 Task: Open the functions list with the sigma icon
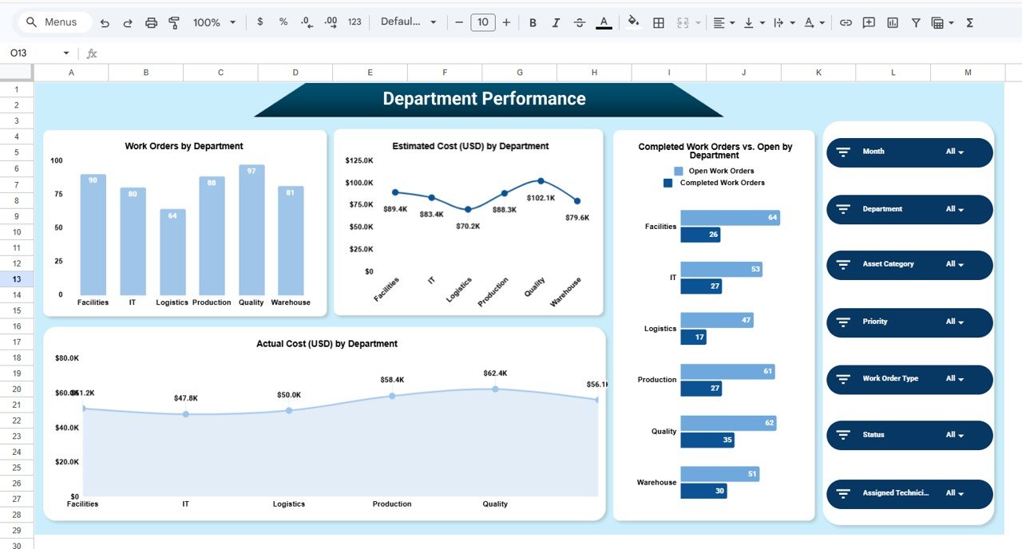pyautogui.click(x=969, y=22)
